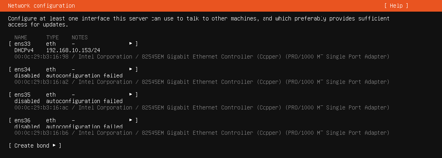Click the ens34 disabled status text
This screenshot has width=442, height=158.
(27, 76)
